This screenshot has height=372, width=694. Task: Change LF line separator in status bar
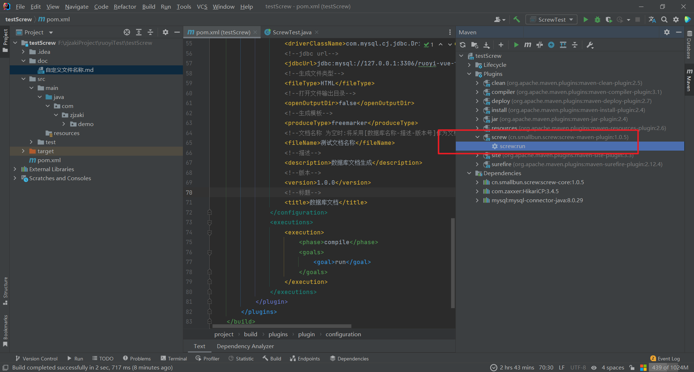pyautogui.click(x=561, y=367)
